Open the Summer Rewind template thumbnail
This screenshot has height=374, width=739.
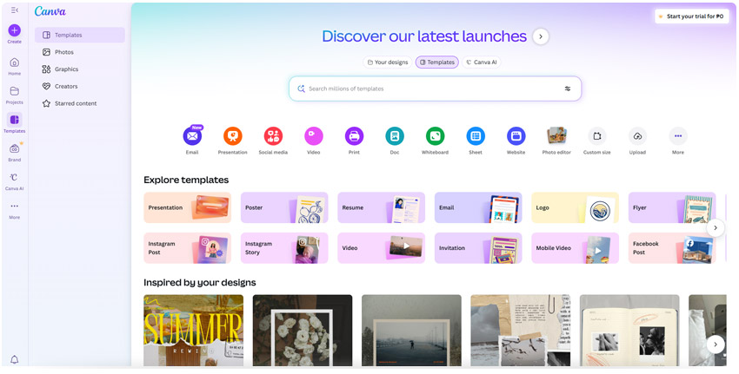click(x=194, y=331)
